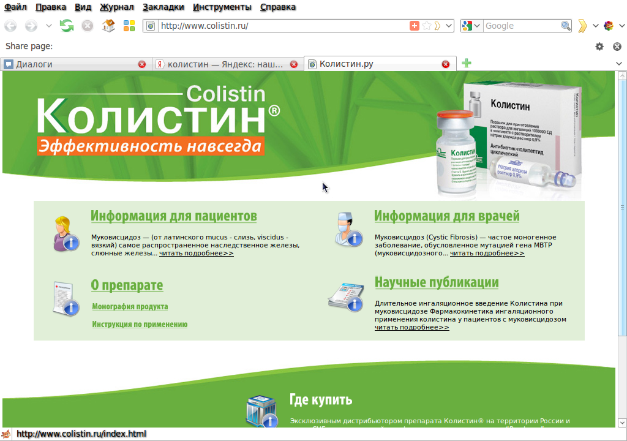
Task: Click the URL address field
Action: pyautogui.click(x=283, y=26)
